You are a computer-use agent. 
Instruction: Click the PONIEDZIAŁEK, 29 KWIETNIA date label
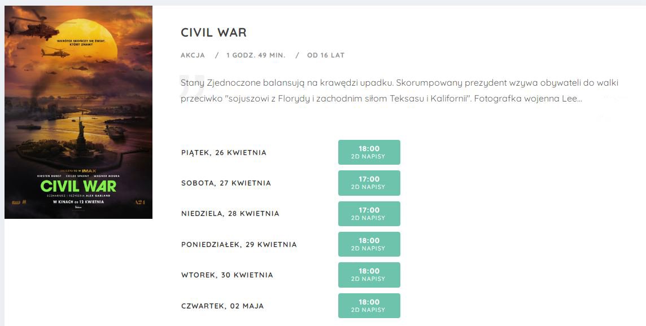pos(239,245)
